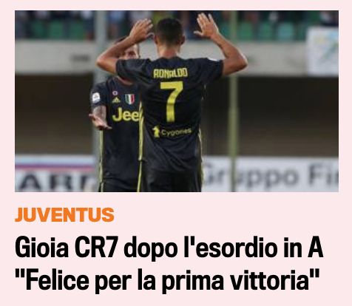Select the "Felice per la prima vittoria" headline line

167,279
